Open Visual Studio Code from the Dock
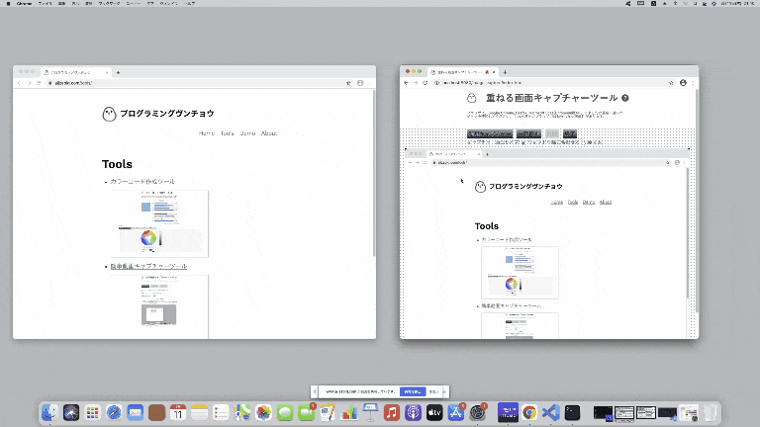This screenshot has height=427, width=760. coord(550,412)
